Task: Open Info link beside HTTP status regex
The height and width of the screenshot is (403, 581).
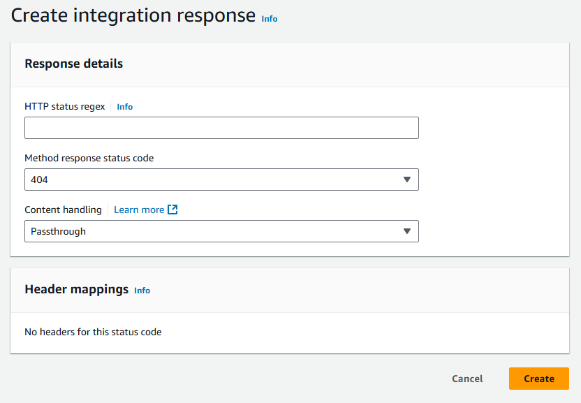Action: pyautogui.click(x=125, y=107)
